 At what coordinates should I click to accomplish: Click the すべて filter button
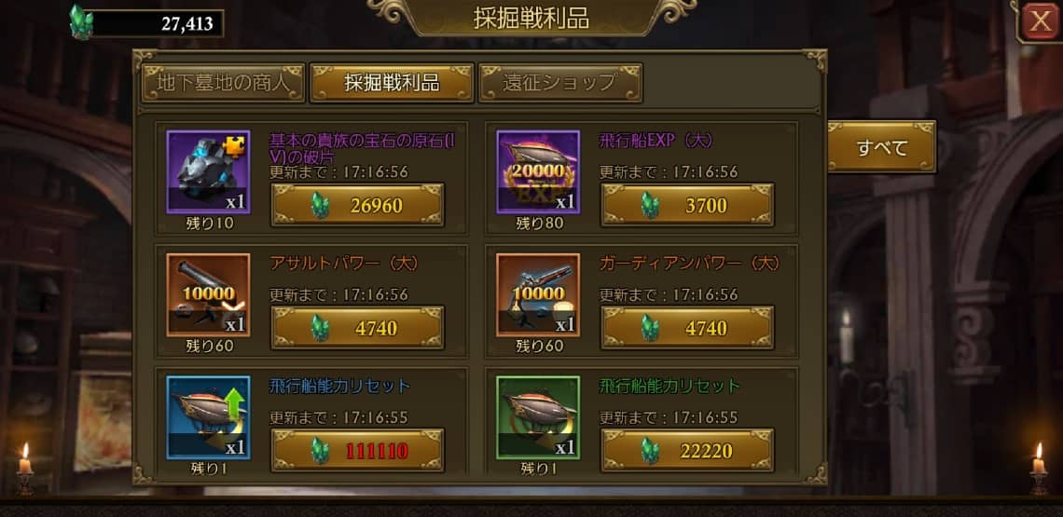881,147
